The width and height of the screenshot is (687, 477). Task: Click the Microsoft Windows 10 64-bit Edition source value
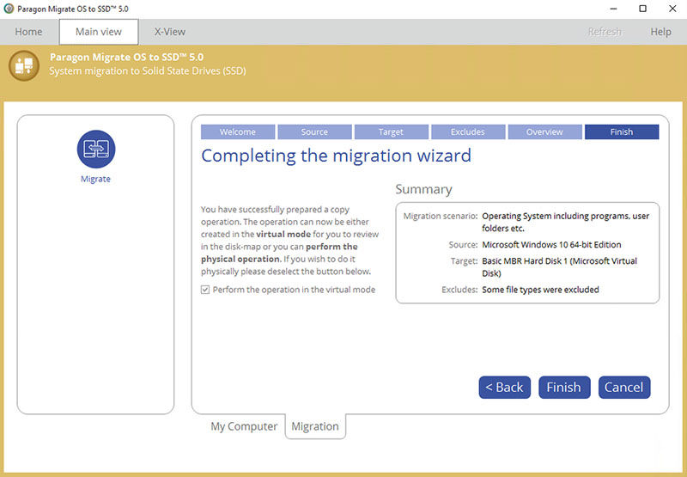[x=551, y=245]
